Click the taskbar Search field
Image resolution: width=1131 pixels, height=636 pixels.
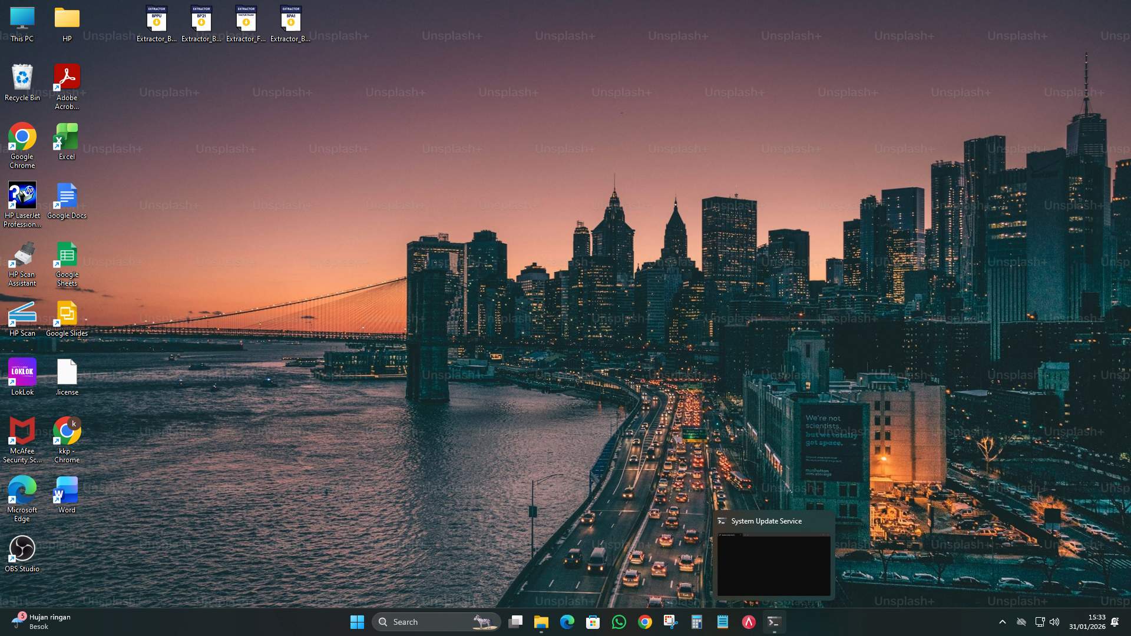[x=436, y=621]
